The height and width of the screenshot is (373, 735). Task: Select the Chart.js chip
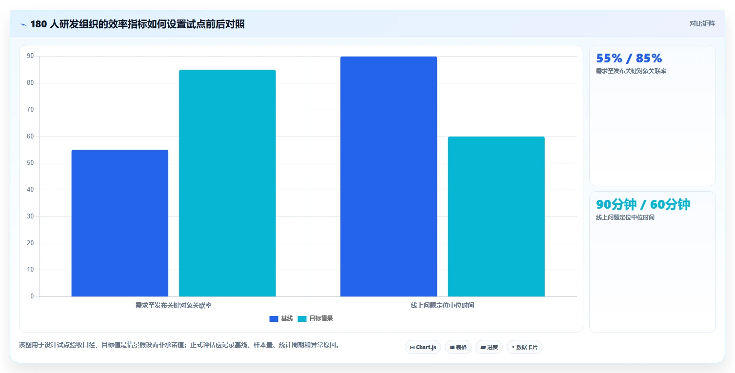(x=423, y=347)
